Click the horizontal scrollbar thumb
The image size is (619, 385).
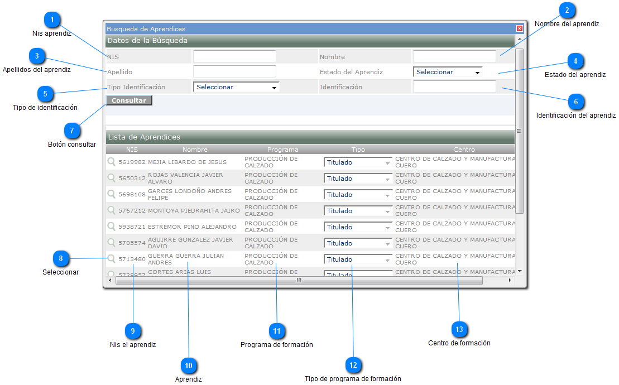tap(299, 281)
